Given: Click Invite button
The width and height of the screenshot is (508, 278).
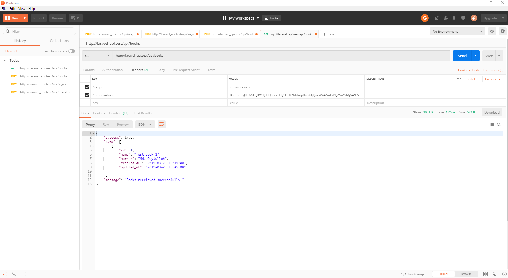Looking at the screenshot, I should point(271,18).
